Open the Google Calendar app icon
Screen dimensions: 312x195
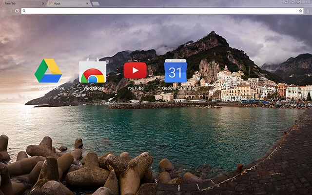click(x=175, y=71)
